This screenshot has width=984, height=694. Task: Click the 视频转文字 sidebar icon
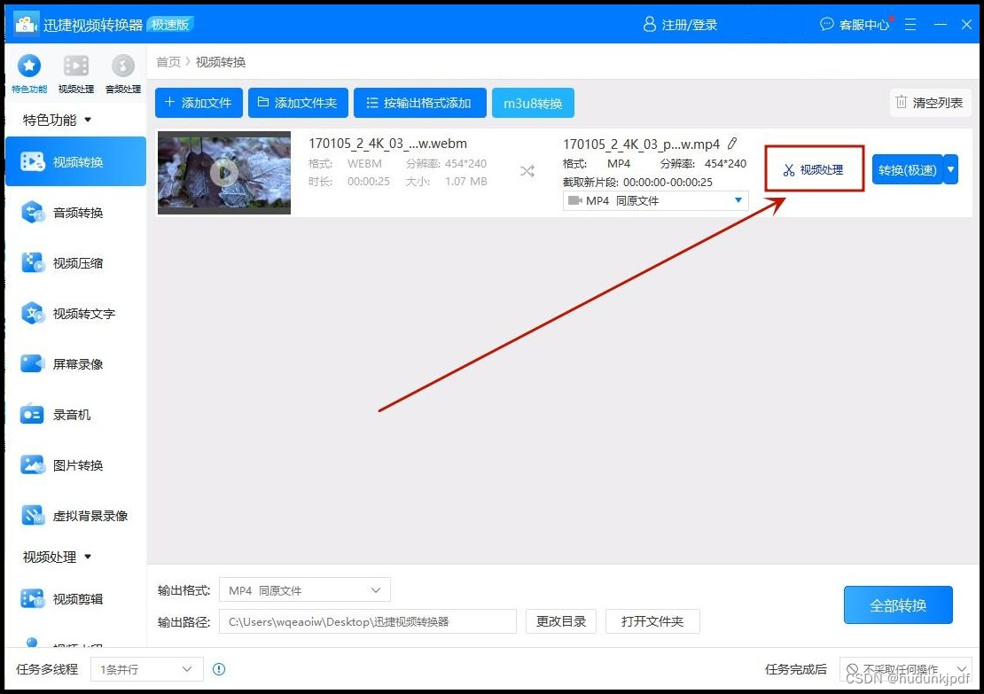[x=33, y=313]
